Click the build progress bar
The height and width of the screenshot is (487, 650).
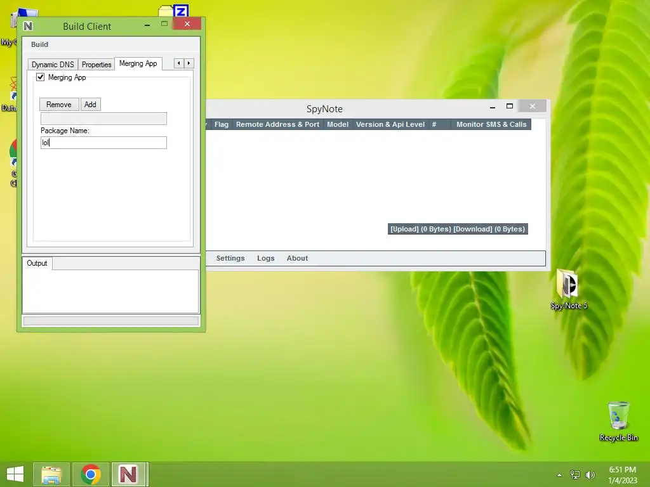coord(110,321)
